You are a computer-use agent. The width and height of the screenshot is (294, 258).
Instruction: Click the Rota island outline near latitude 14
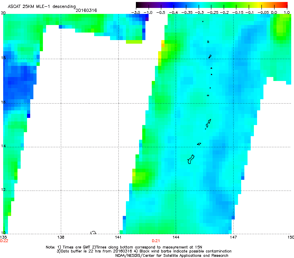coord(199,144)
